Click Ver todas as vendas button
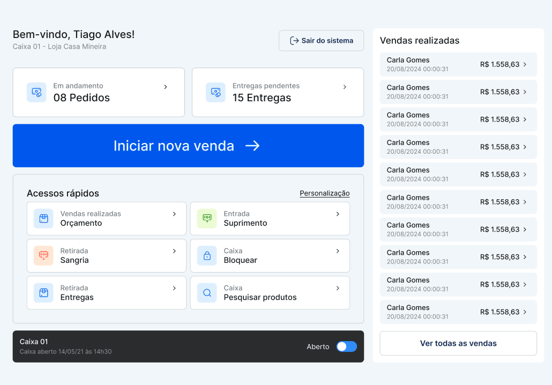The width and height of the screenshot is (552, 385). (x=458, y=343)
